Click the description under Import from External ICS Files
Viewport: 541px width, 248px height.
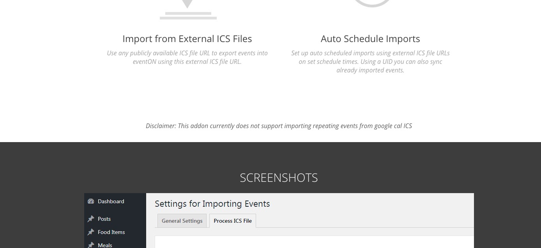click(x=187, y=57)
